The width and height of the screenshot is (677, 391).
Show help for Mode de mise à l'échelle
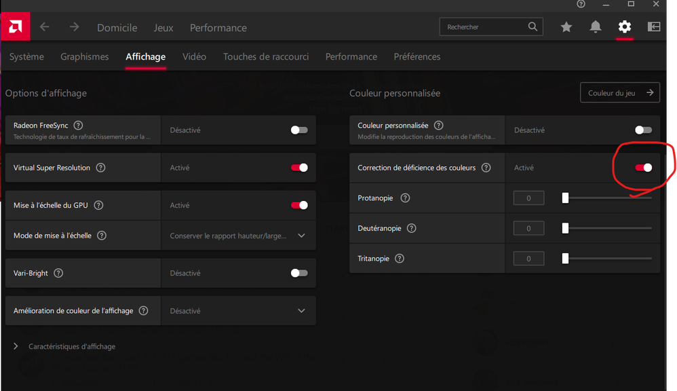point(102,236)
